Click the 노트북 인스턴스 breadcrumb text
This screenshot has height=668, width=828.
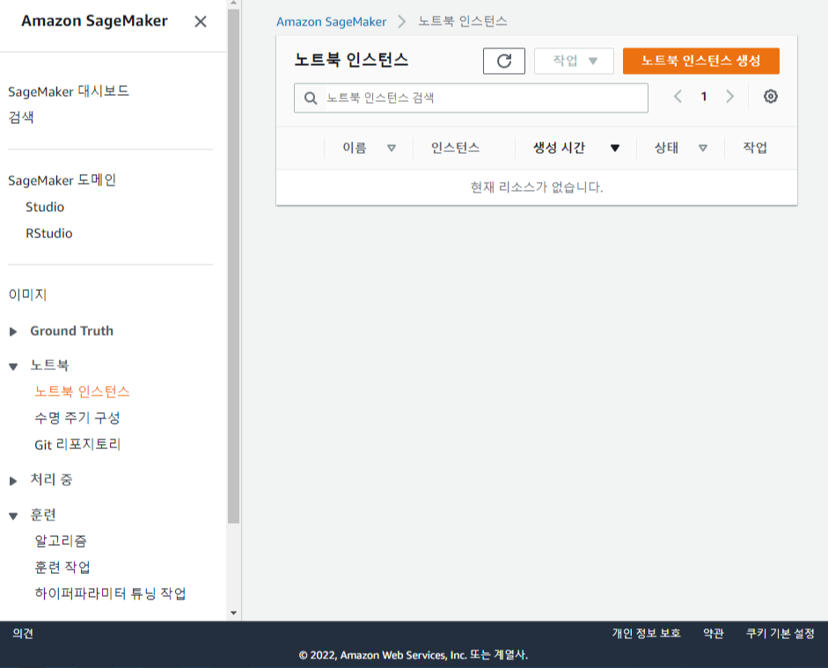tap(463, 22)
